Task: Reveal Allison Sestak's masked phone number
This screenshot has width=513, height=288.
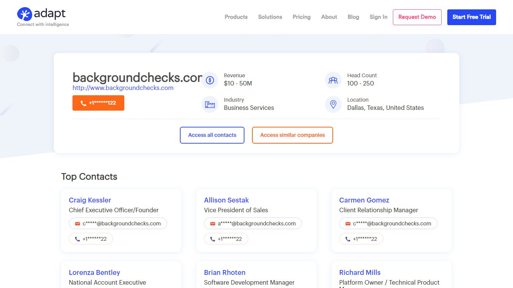Action: [226, 239]
